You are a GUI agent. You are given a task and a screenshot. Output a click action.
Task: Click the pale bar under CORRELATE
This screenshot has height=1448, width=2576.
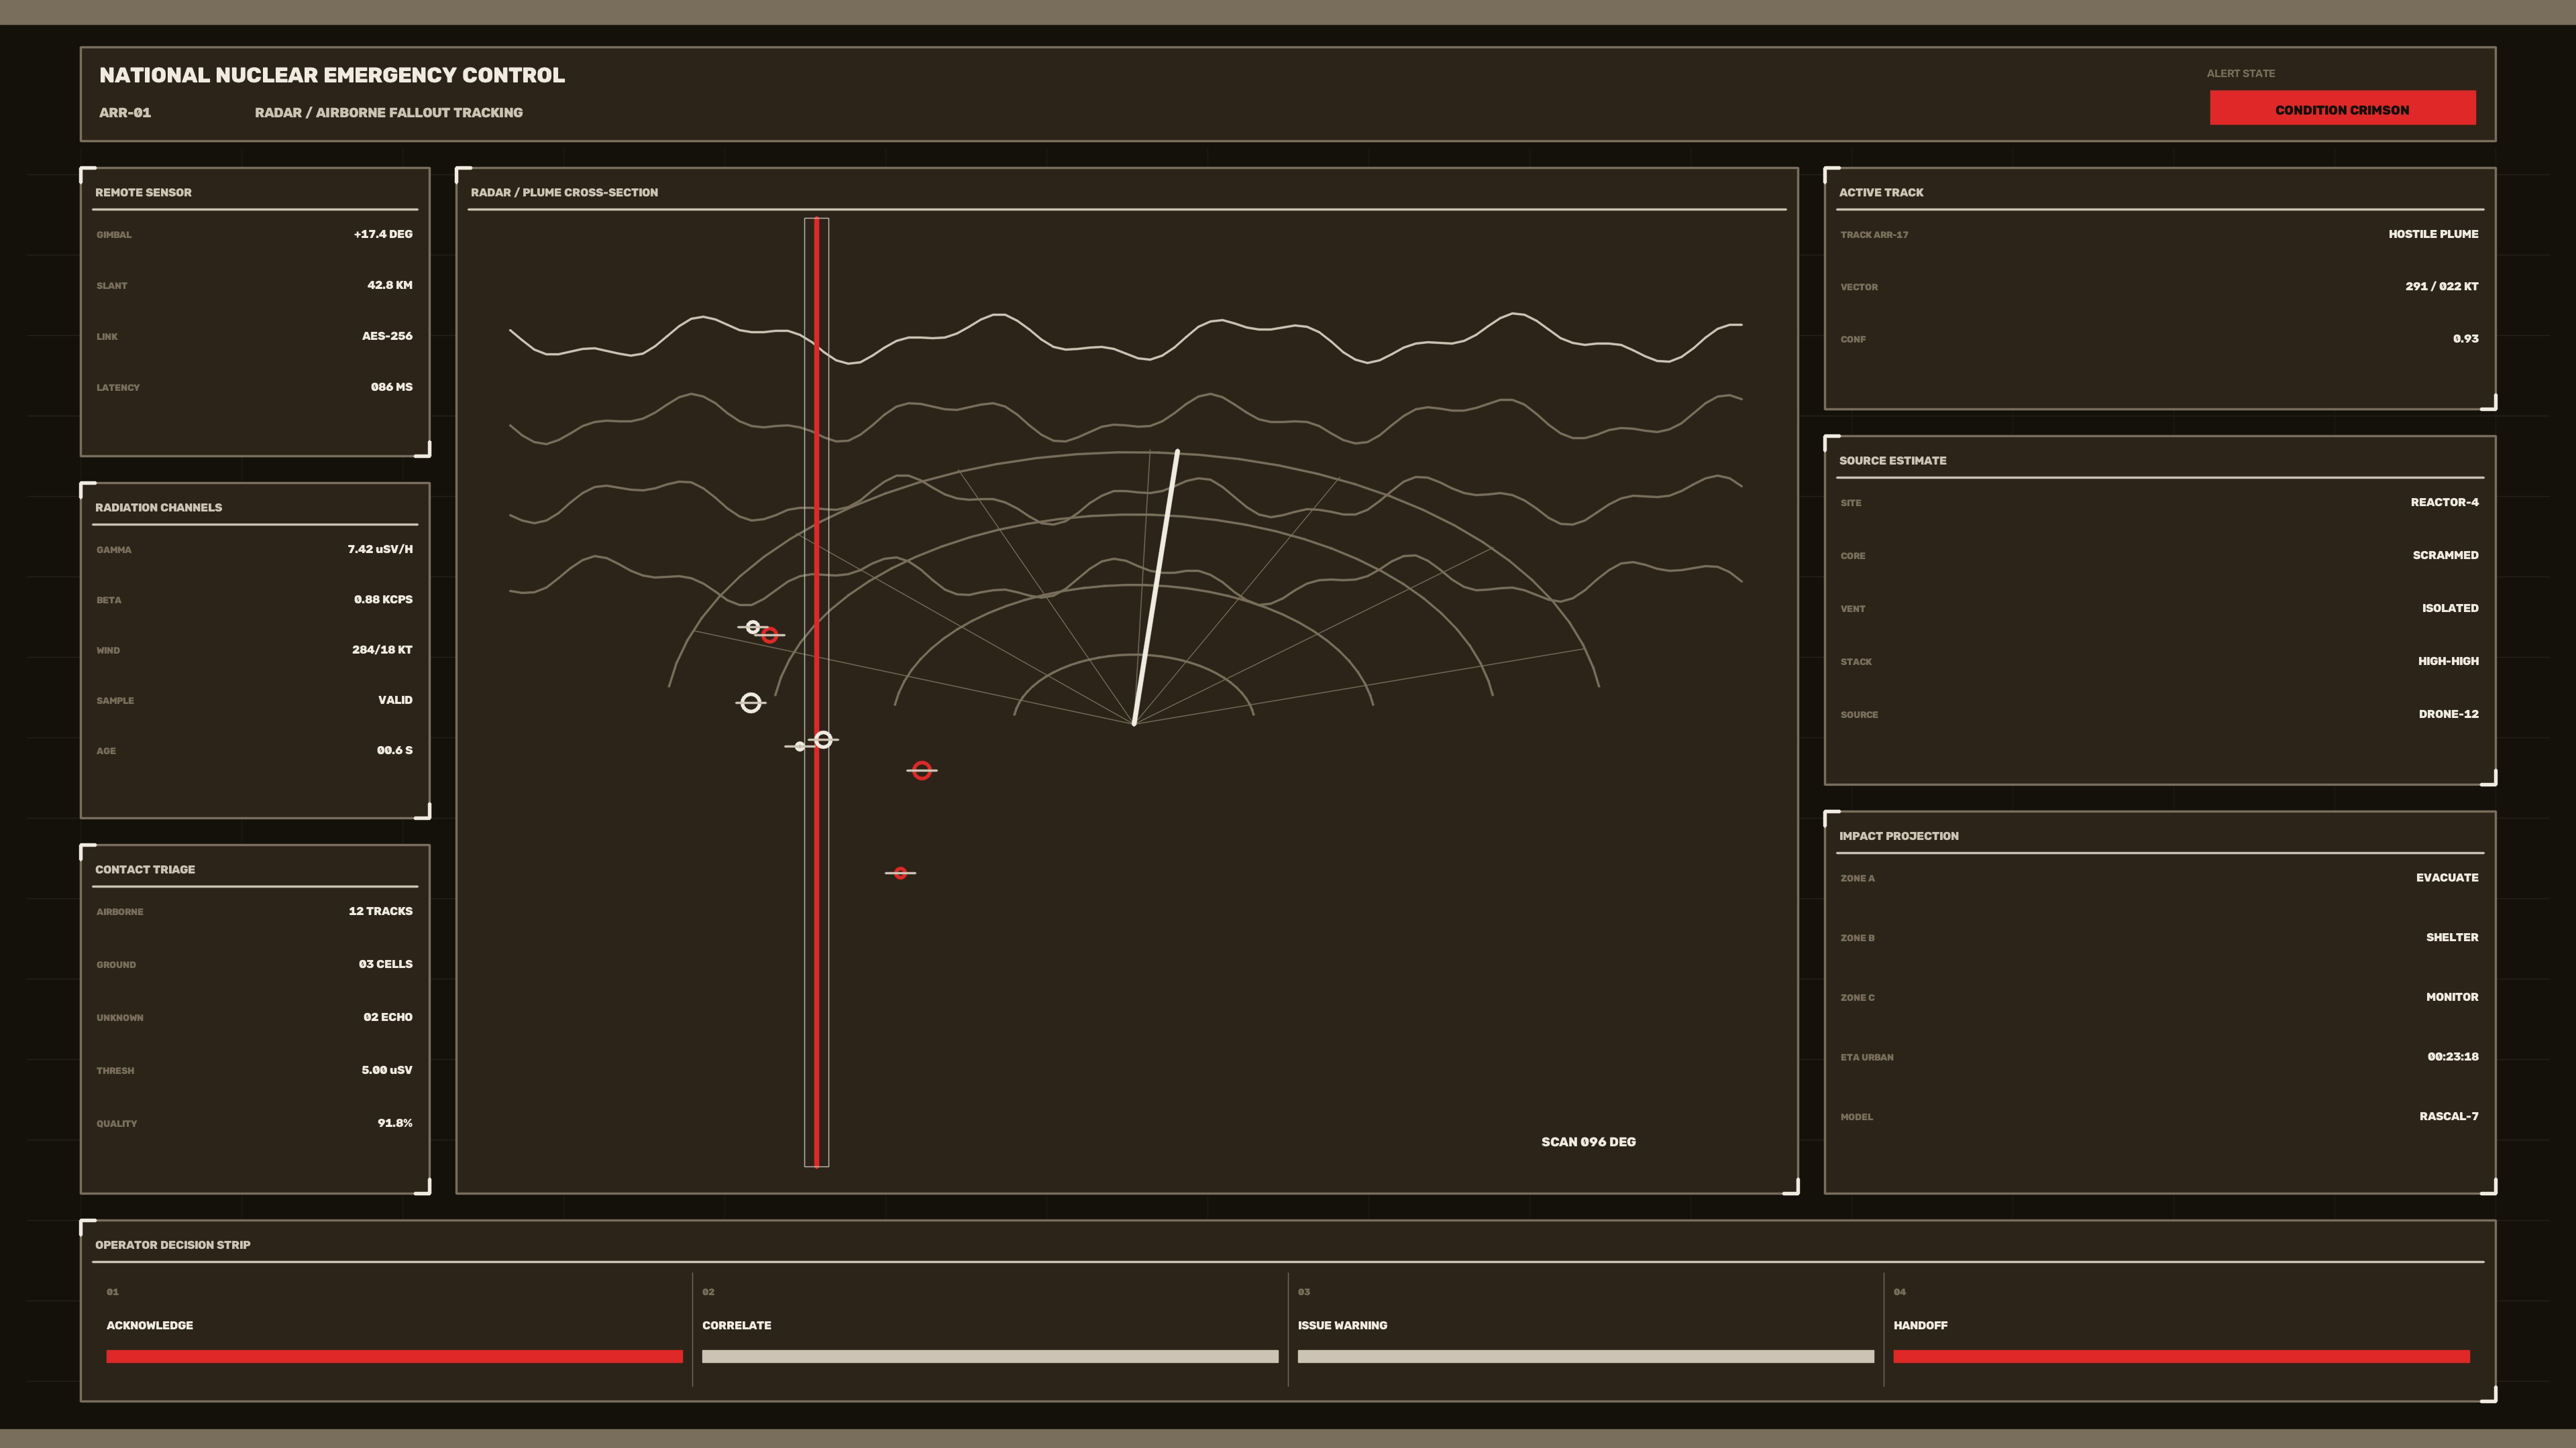[x=990, y=1357]
